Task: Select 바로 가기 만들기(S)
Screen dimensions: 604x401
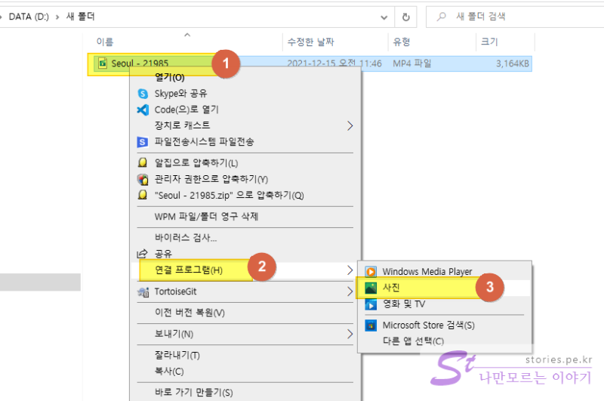Action: pyautogui.click(x=245, y=393)
